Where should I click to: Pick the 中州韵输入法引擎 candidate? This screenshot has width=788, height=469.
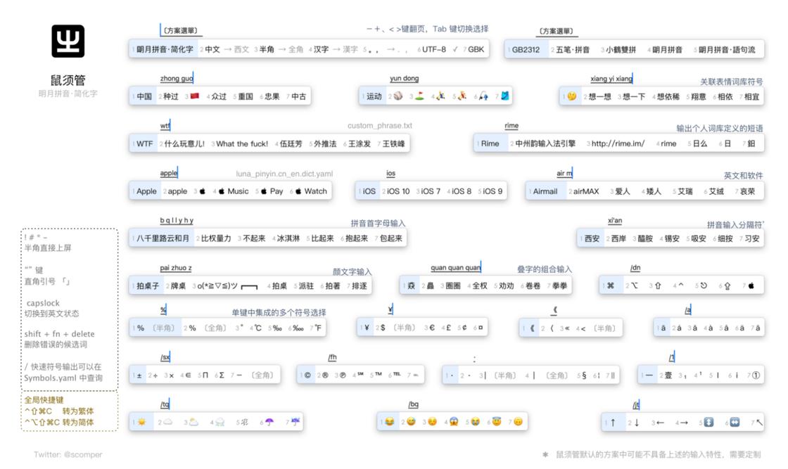coord(545,143)
